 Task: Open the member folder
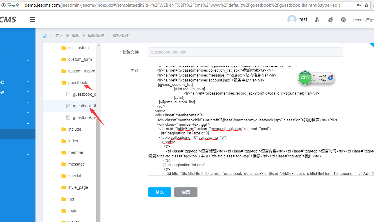[76, 152]
